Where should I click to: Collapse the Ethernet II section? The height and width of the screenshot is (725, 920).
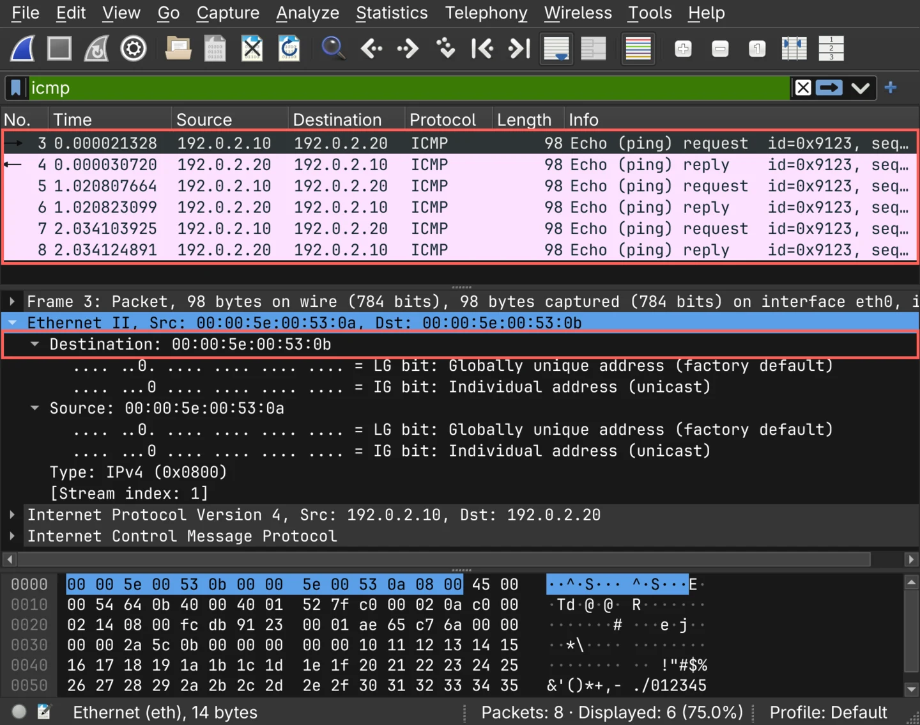coord(12,323)
